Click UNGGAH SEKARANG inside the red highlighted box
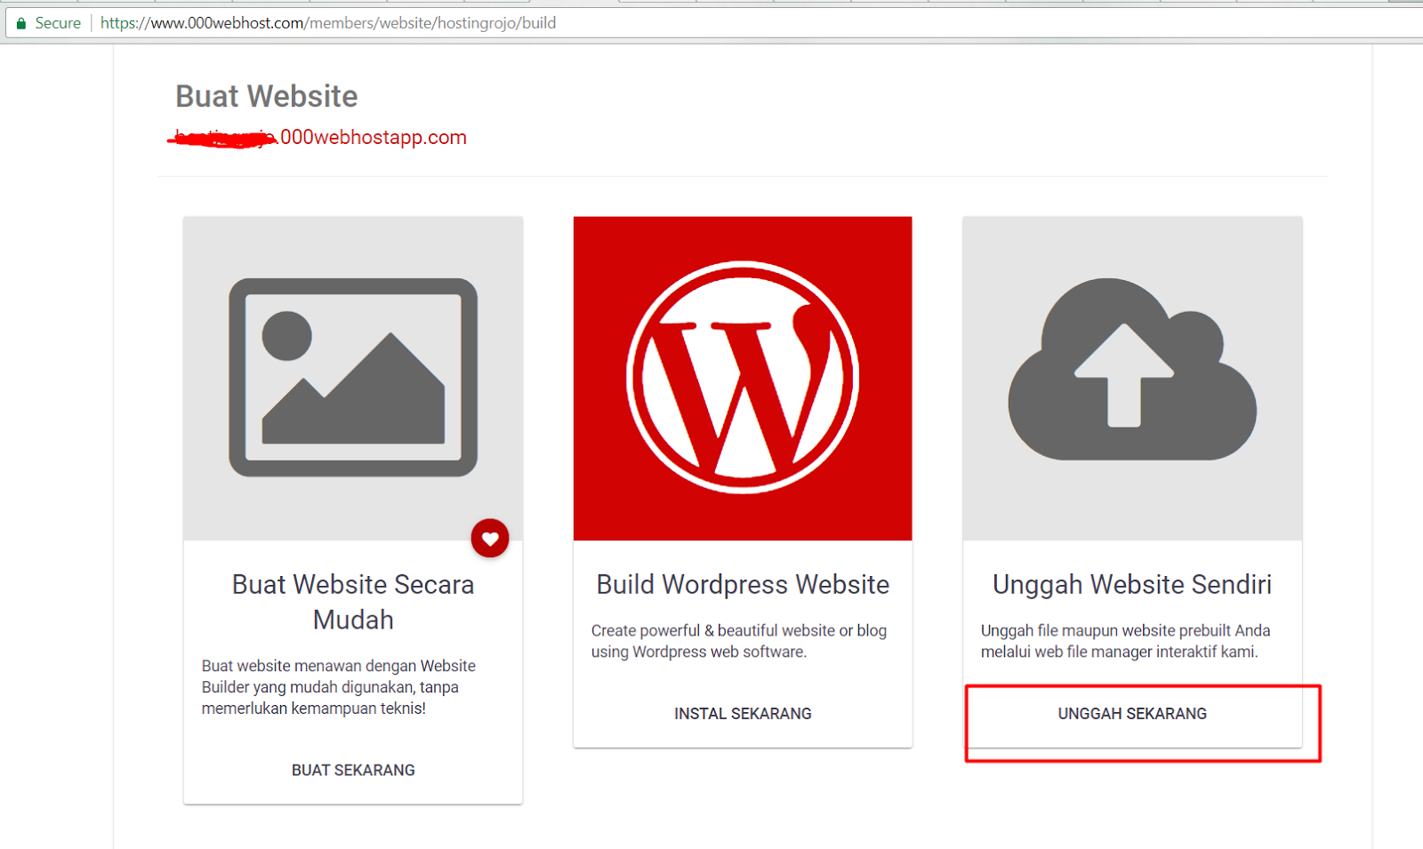This screenshot has width=1423, height=849. coord(1131,713)
